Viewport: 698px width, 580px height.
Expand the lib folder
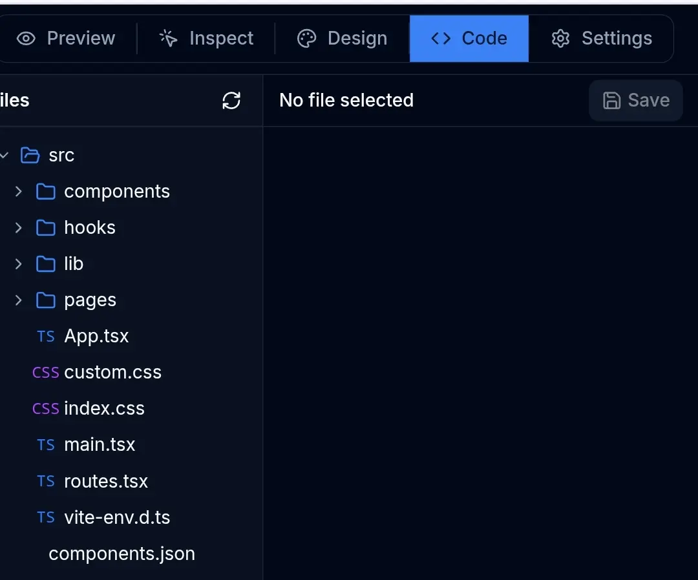point(17,264)
